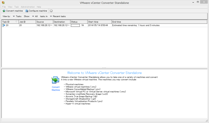Click the Job ID column header
Viewport: 209px width, 123px height.
(x=27, y=22)
